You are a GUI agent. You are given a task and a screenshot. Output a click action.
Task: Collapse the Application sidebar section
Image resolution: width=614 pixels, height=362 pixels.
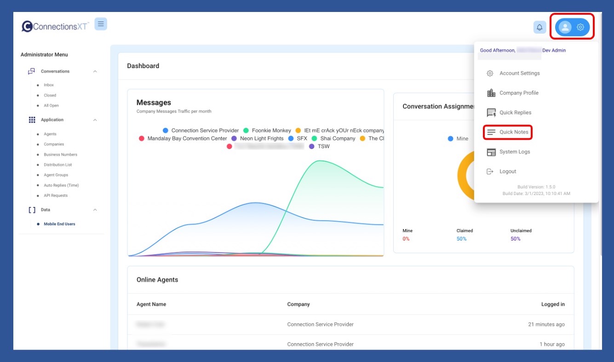tap(95, 120)
